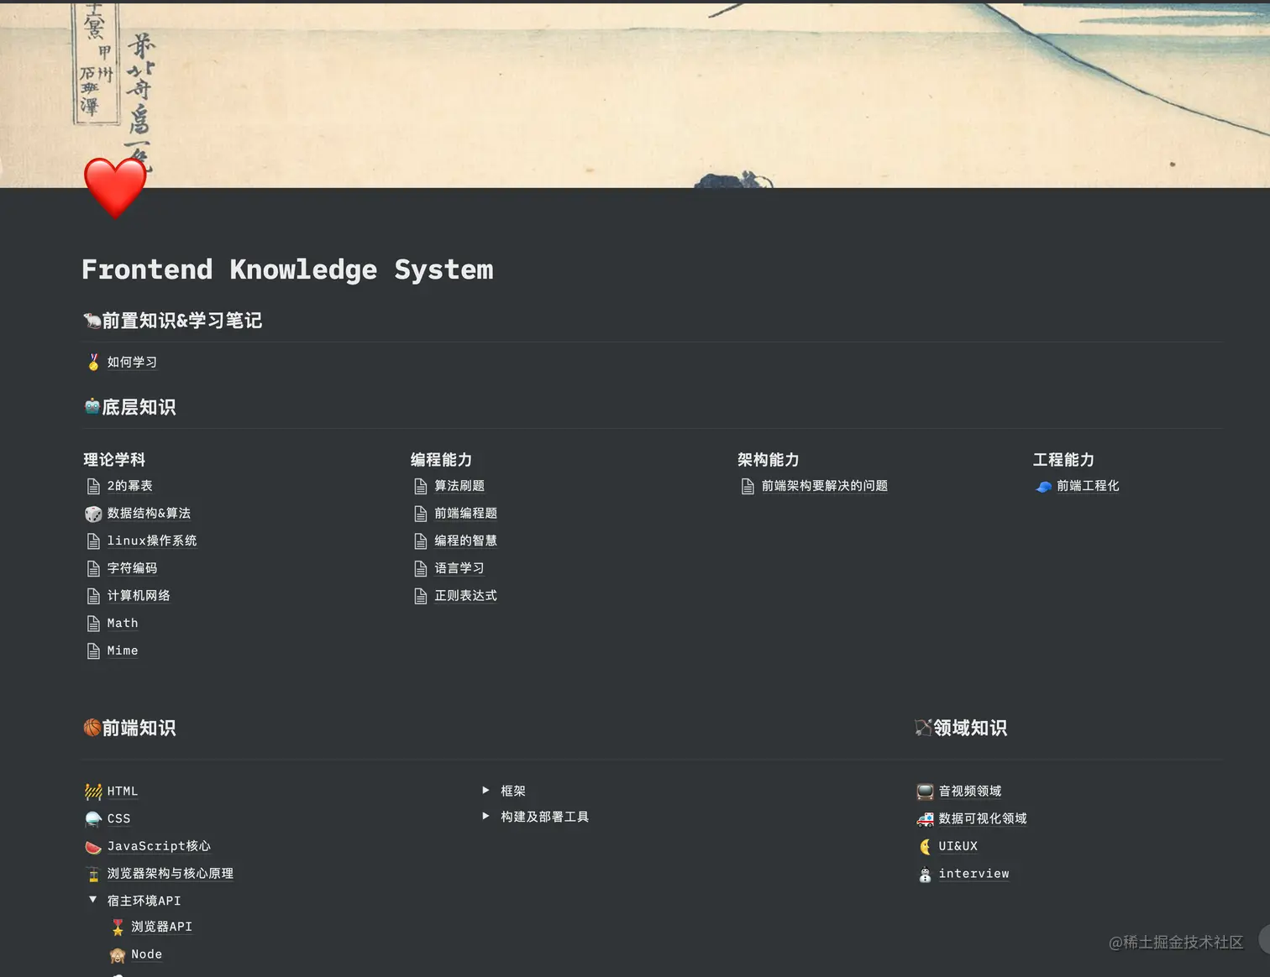Open the 前端架构要解决的问题 page
Screen dimensions: 1270x977
click(x=825, y=486)
